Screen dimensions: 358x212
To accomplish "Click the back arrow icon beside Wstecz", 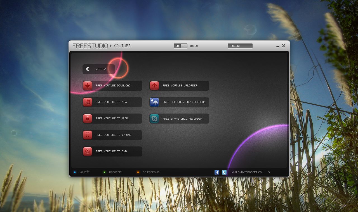I will [x=88, y=69].
